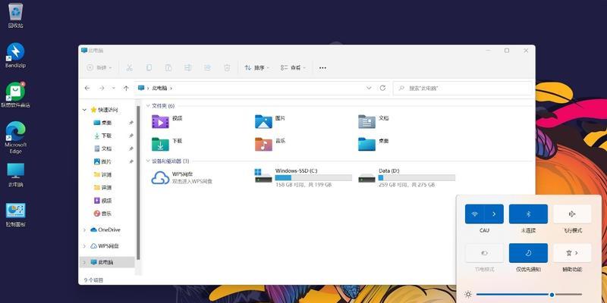Click computer icon at address bar start
Screen dimensions: 607x303
[141, 88]
